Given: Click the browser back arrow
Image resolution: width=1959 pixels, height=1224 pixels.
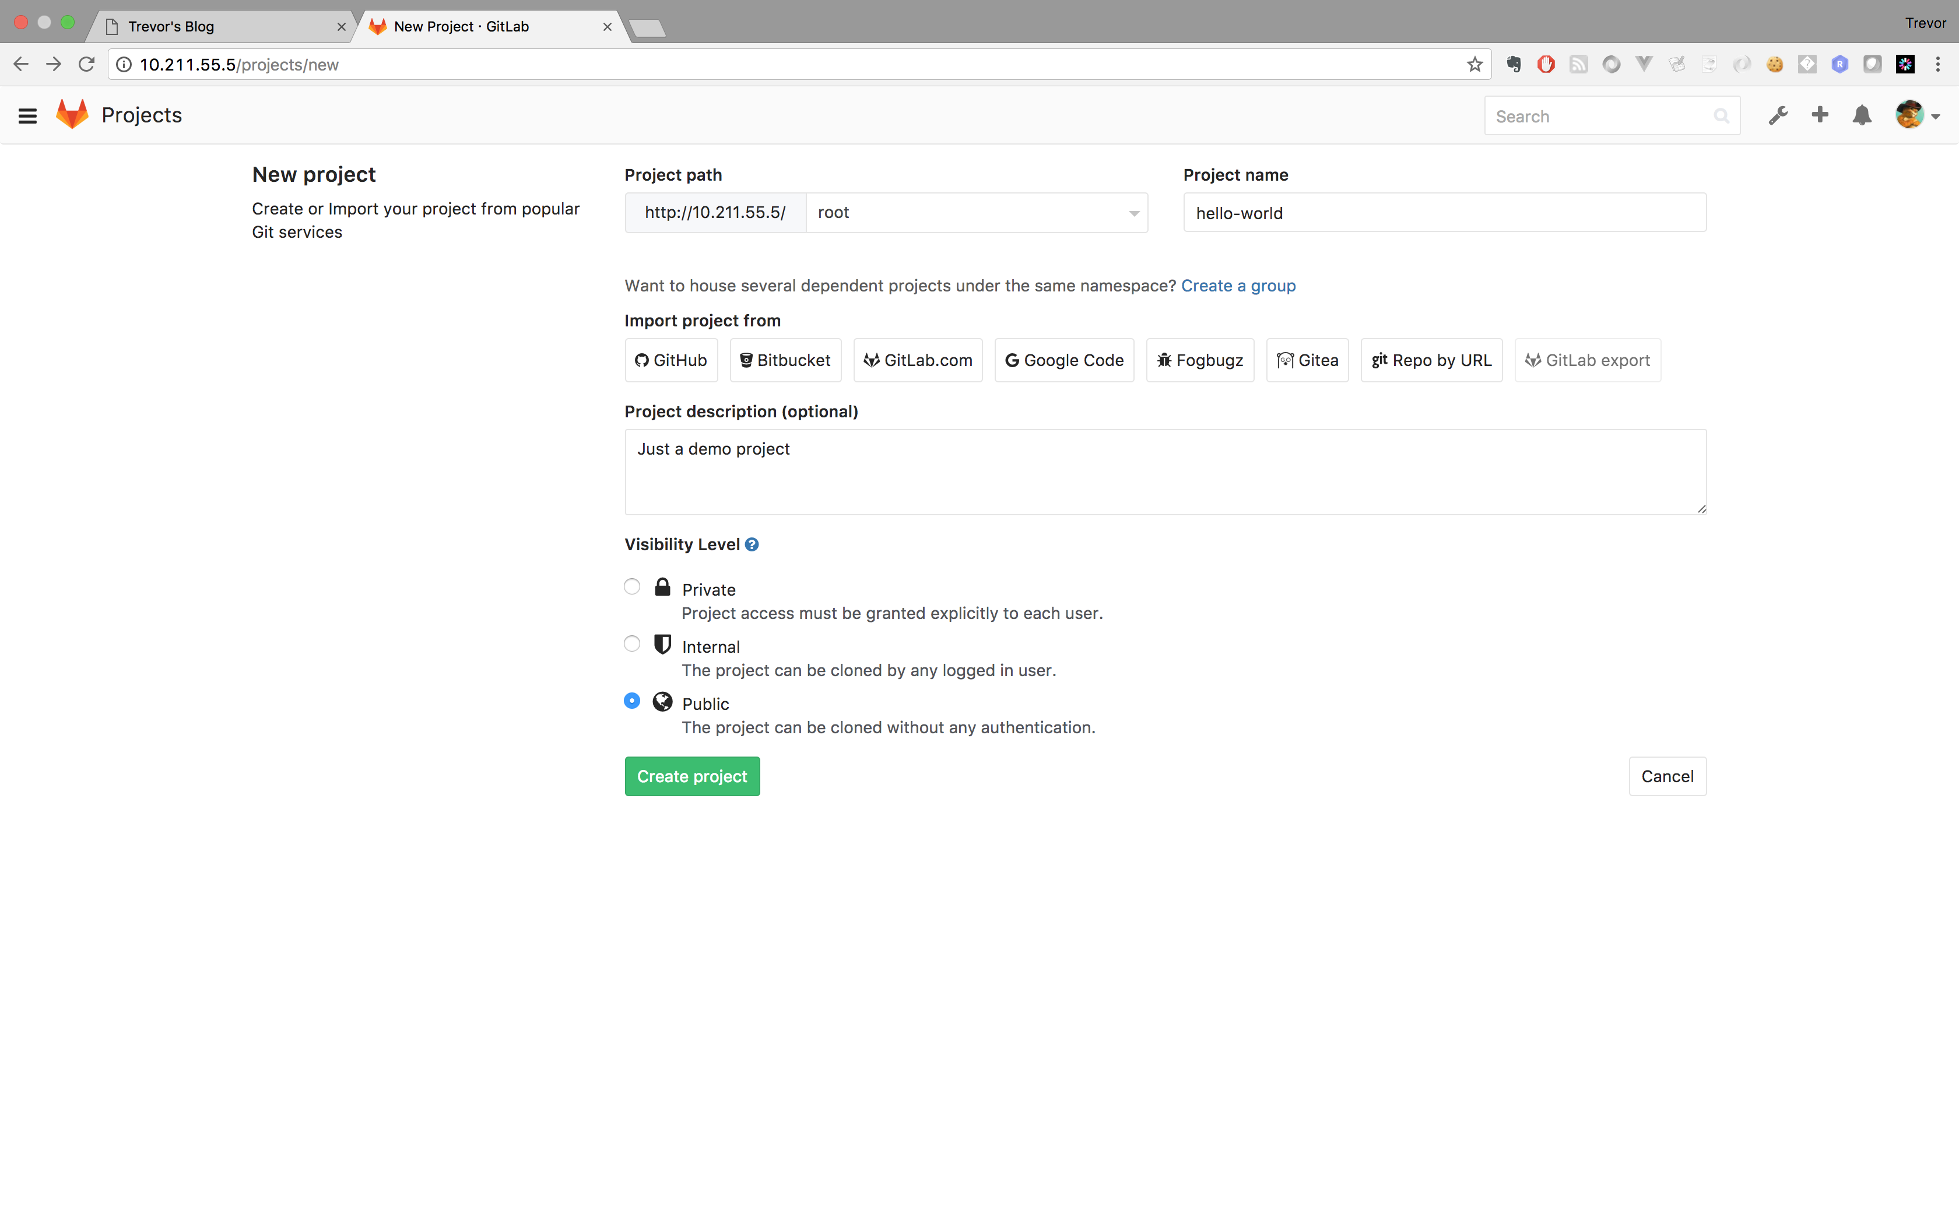Looking at the screenshot, I should coord(21,64).
